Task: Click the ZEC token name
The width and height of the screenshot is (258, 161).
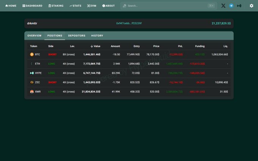Action: (37, 82)
